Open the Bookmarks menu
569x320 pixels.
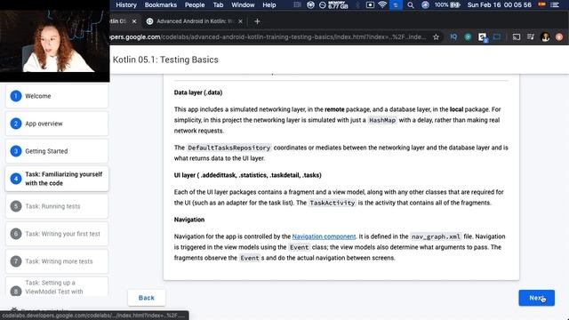160,4
